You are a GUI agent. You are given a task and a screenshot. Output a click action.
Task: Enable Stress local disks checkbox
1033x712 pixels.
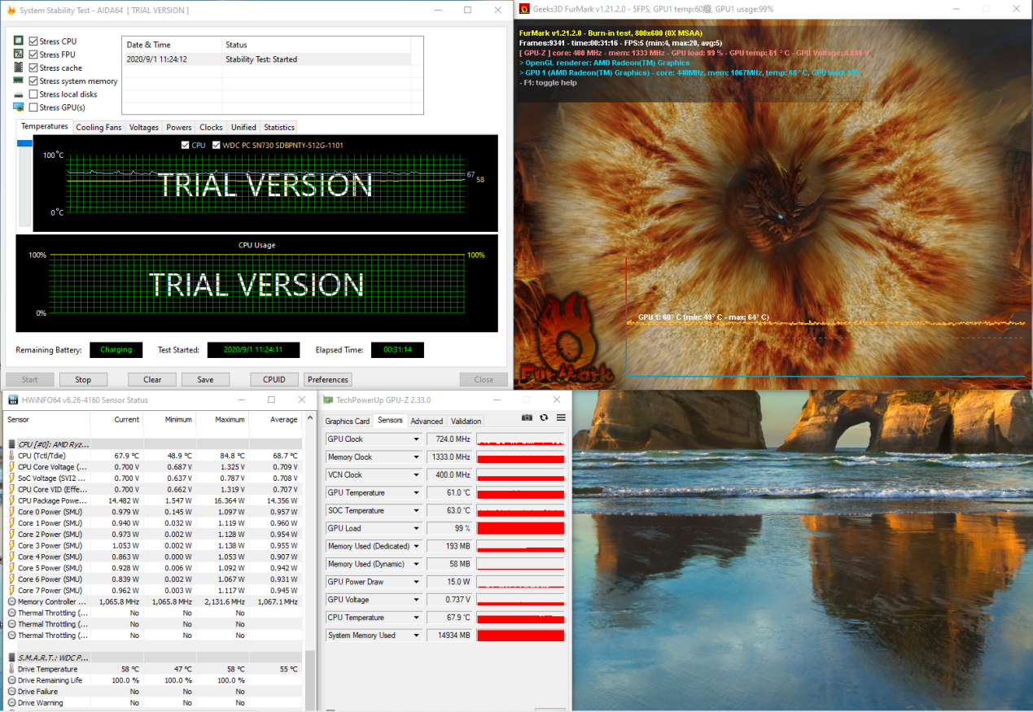click(33, 94)
